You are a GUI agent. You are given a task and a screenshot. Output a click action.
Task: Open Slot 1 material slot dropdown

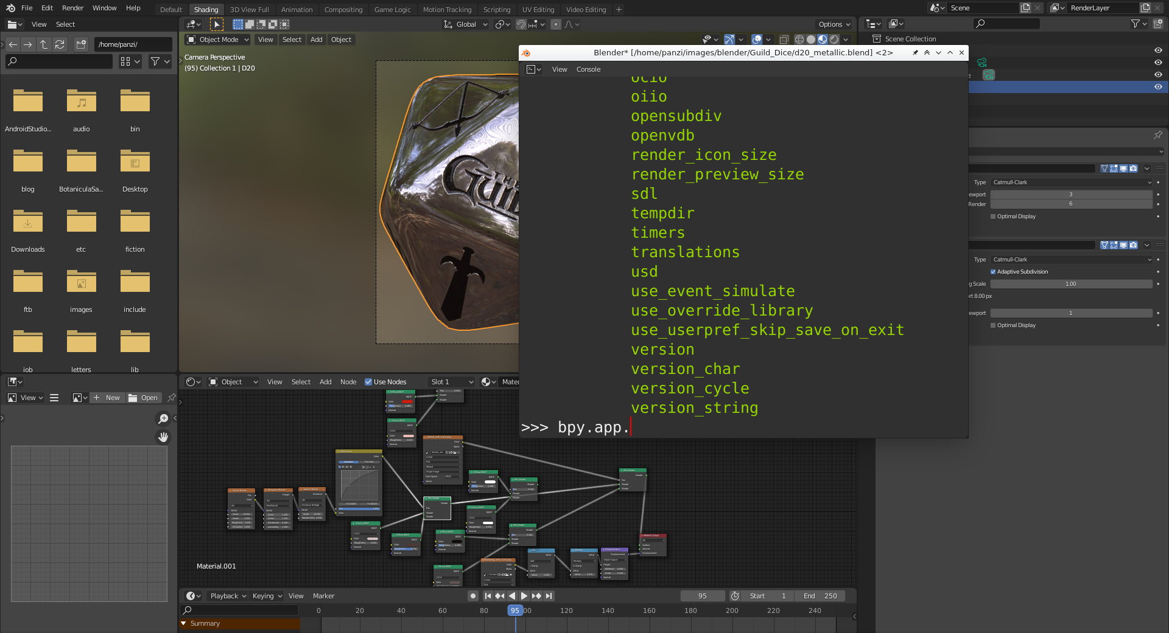[x=451, y=382]
